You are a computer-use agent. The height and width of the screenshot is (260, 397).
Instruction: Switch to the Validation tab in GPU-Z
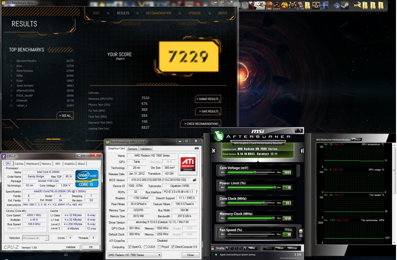[146, 149]
